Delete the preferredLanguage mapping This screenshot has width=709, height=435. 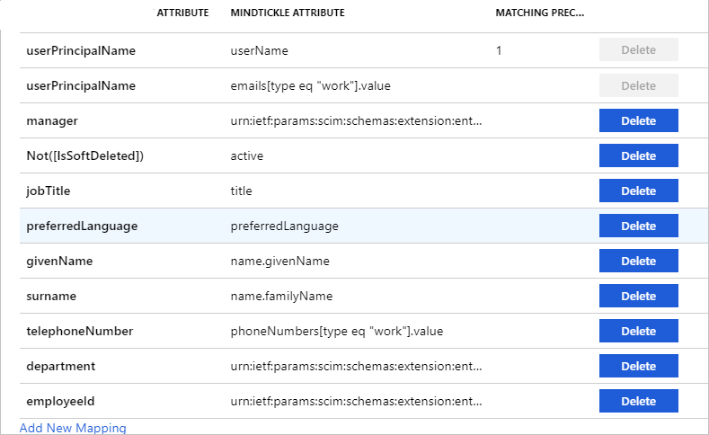(638, 226)
